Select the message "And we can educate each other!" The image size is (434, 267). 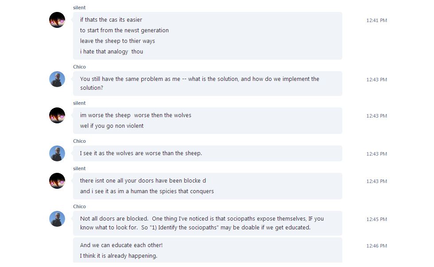click(121, 245)
